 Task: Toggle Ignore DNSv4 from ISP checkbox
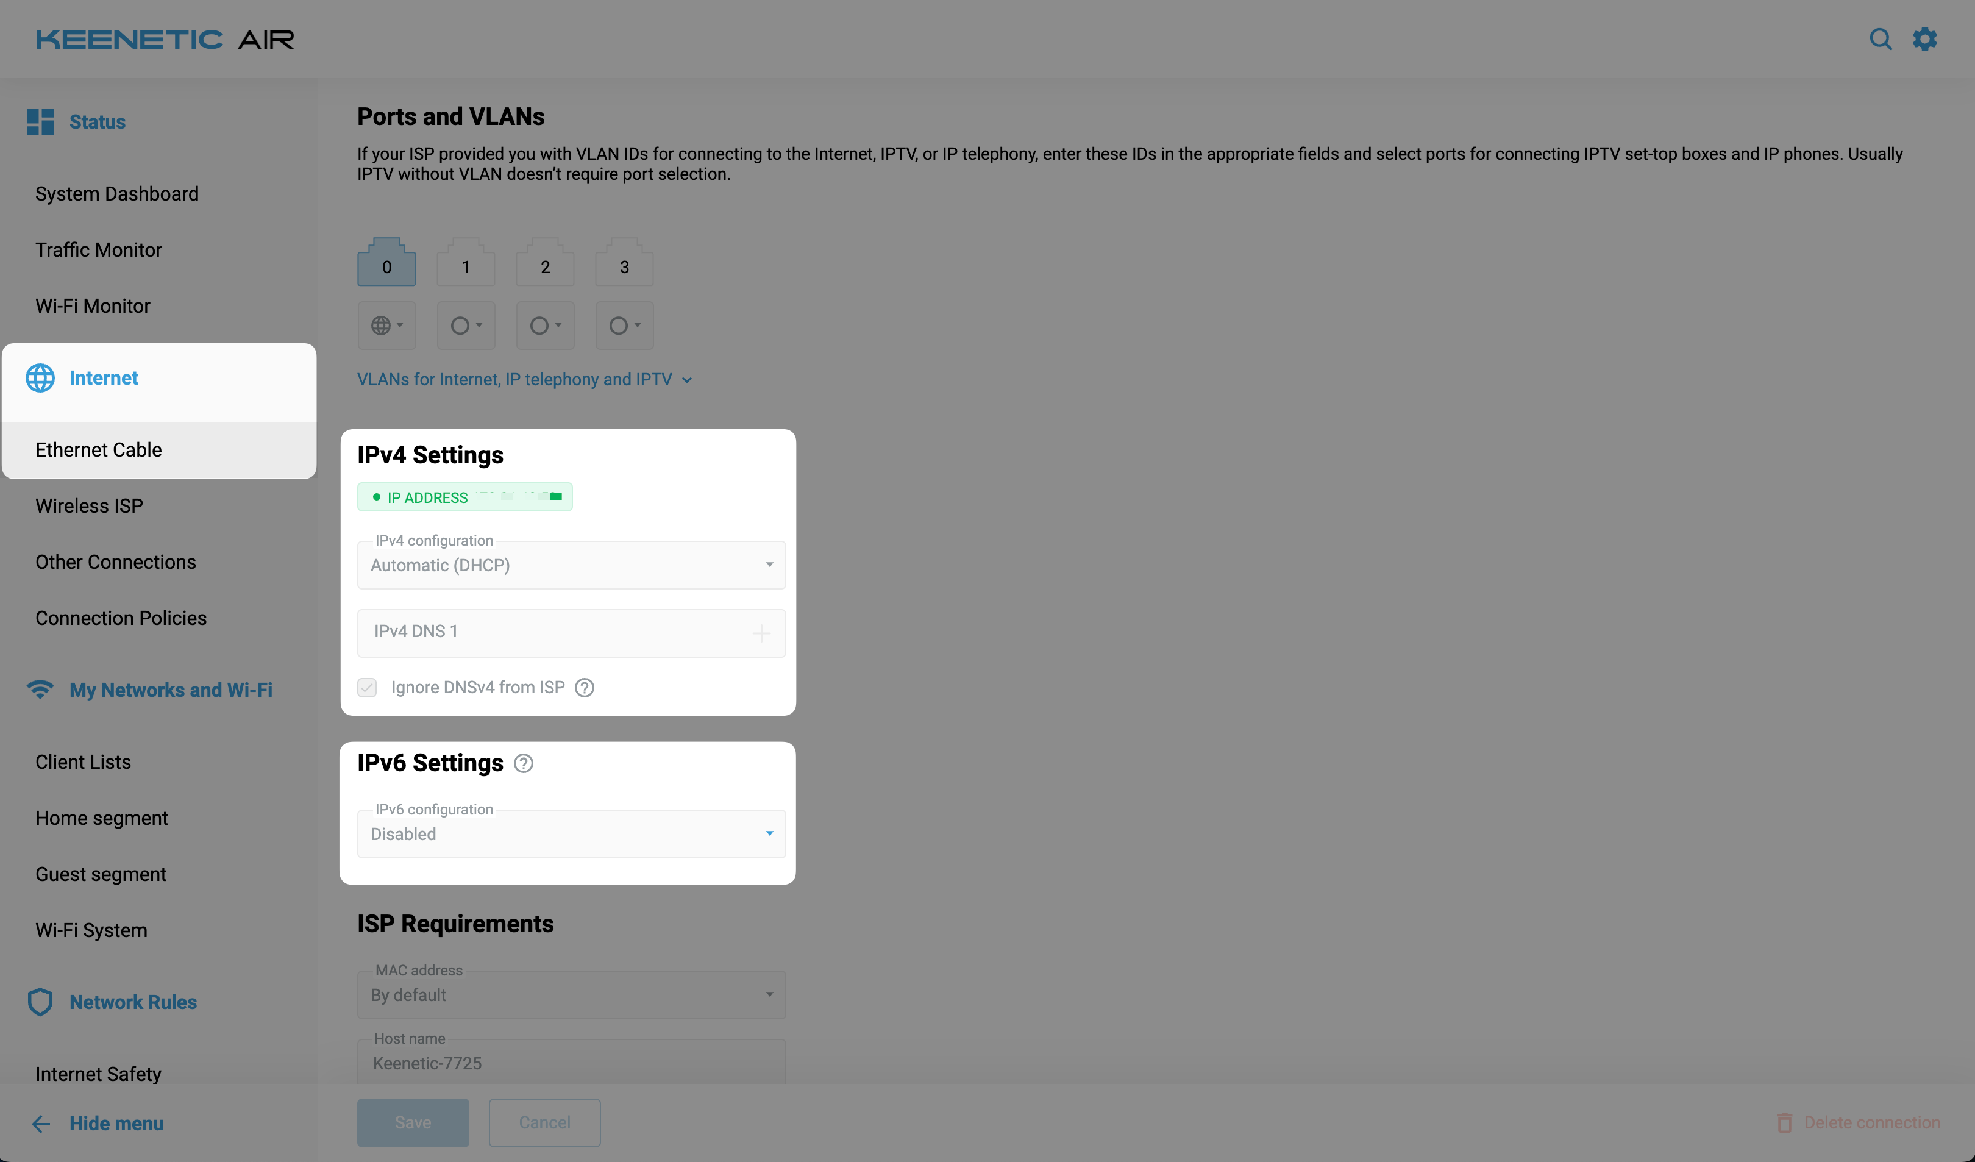367,688
